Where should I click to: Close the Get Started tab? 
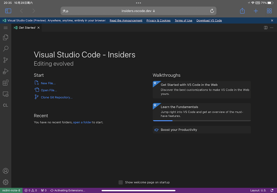(x=39, y=28)
